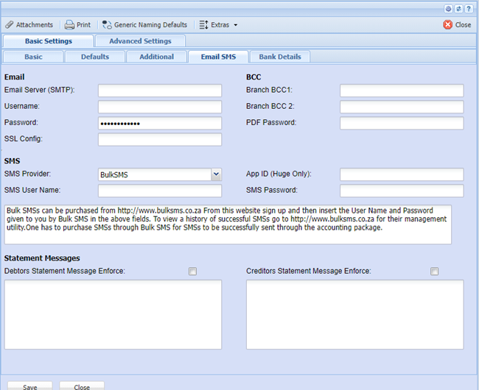Viewport: 479px width, 390px height.
Task: Switch to the Advanced Settings tab
Action: tap(140, 41)
